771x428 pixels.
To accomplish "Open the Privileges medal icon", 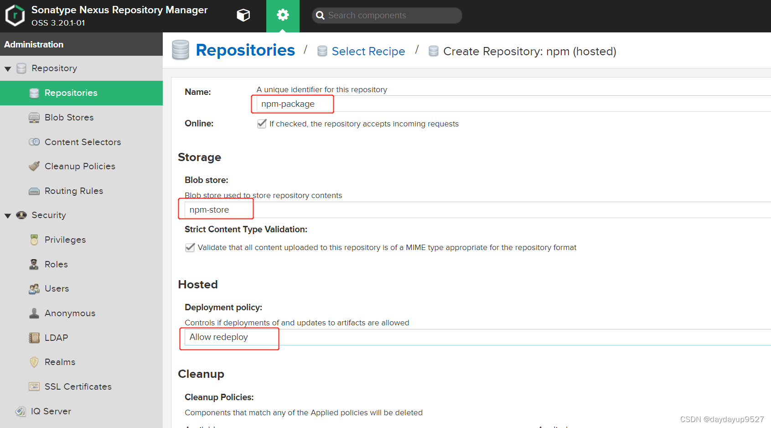I will tap(34, 240).
